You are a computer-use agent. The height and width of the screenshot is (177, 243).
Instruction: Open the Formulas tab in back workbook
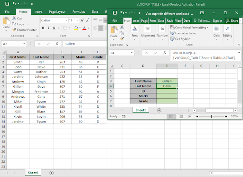pos(79,12)
